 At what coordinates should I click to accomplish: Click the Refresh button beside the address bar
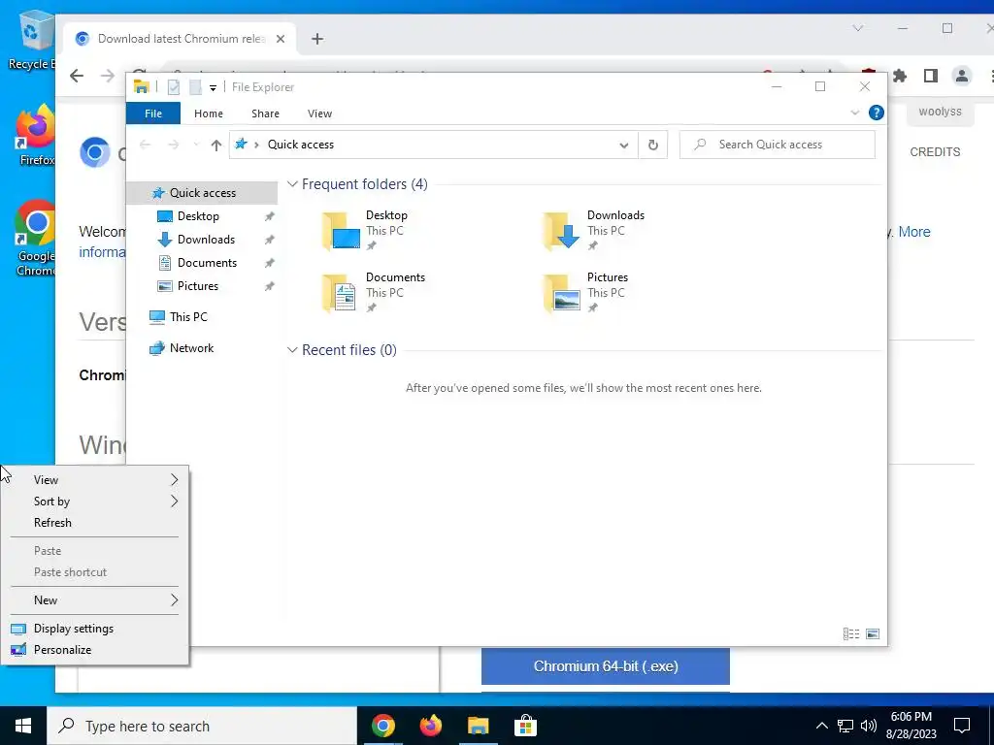653,146
